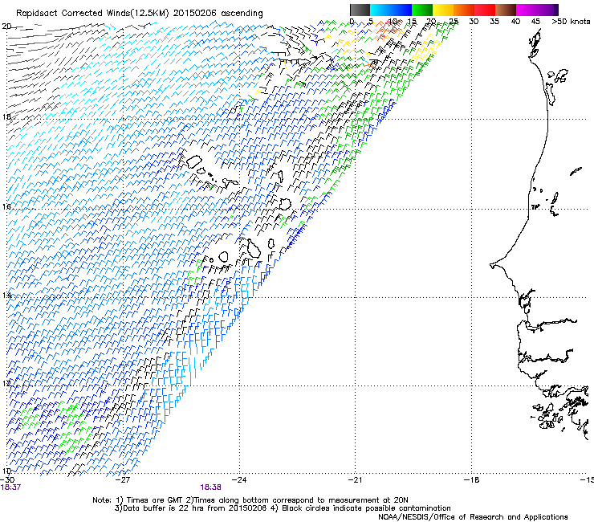Click the longitude label '-24' on bottom axis
Screen dimensions: 594x522
[x=239, y=480]
